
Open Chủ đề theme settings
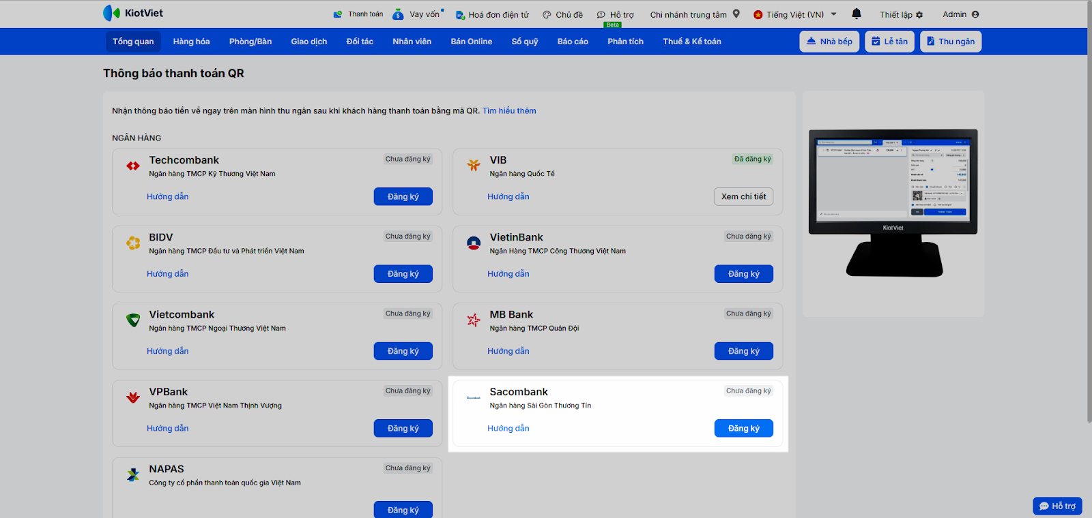563,15
